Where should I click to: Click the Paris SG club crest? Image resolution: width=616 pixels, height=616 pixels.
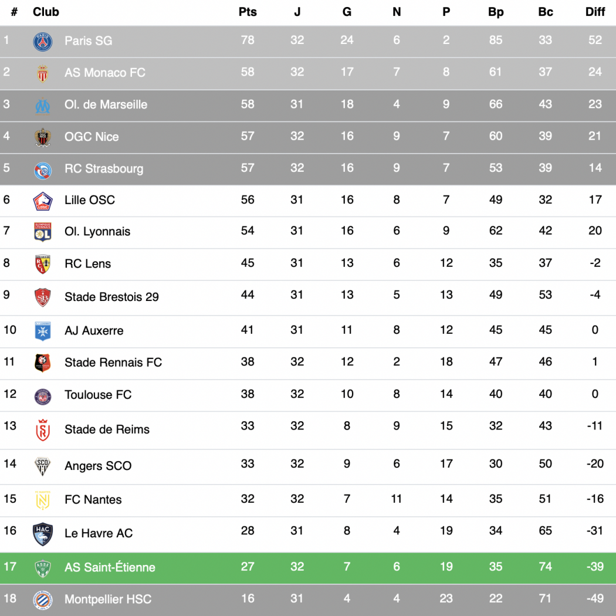click(42, 42)
